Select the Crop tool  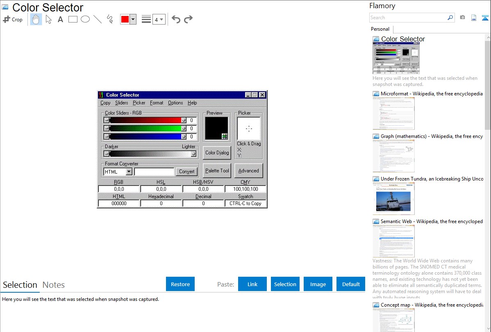point(13,19)
